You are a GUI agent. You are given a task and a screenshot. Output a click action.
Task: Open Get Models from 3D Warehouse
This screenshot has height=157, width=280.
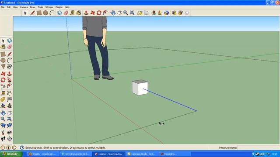[174, 13]
